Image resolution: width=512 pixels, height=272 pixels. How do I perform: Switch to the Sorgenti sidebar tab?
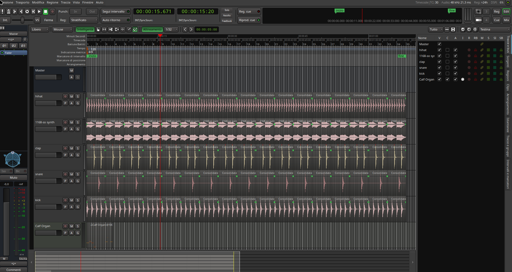pyautogui.click(x=508, y=62)
